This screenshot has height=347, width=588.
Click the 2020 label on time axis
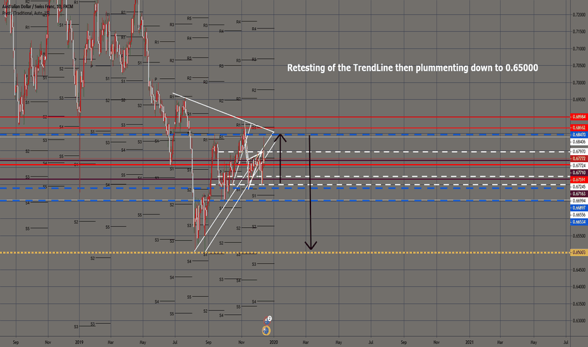pos(273,341)
